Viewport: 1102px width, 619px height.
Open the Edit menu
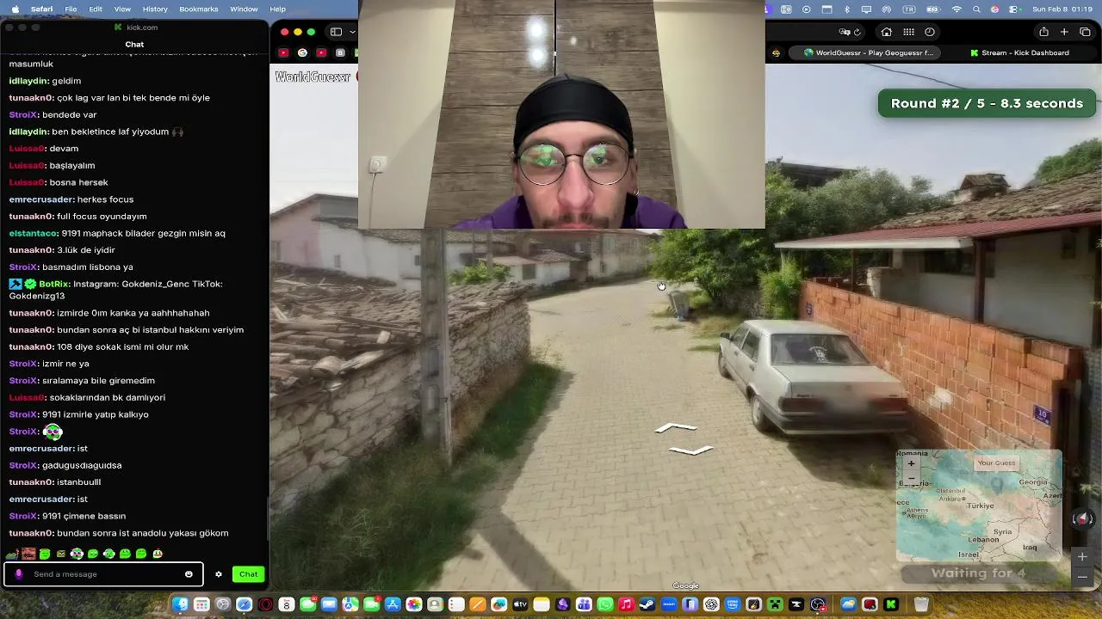pyautogui.click(x=96, y=9)
